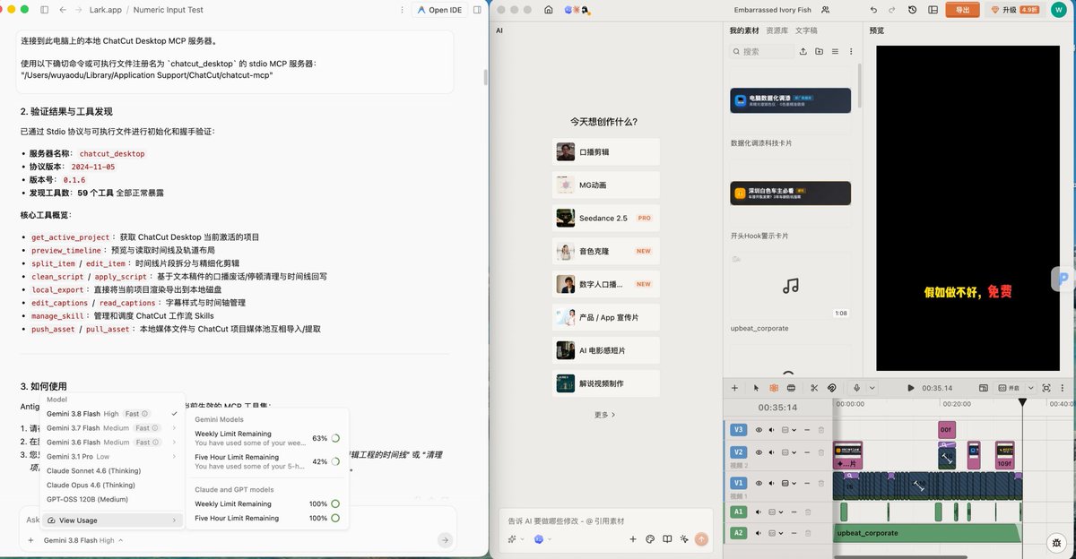Open collaborators icon beside project name

tap(825, 10)
